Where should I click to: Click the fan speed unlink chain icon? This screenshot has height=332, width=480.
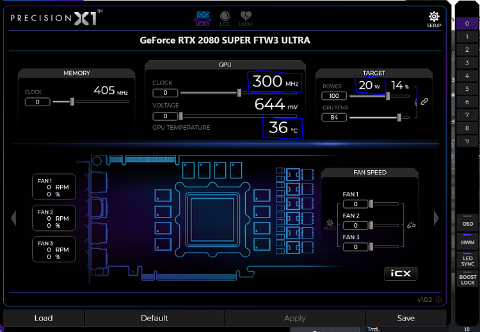pyautogui.click(x=411, y=225)
